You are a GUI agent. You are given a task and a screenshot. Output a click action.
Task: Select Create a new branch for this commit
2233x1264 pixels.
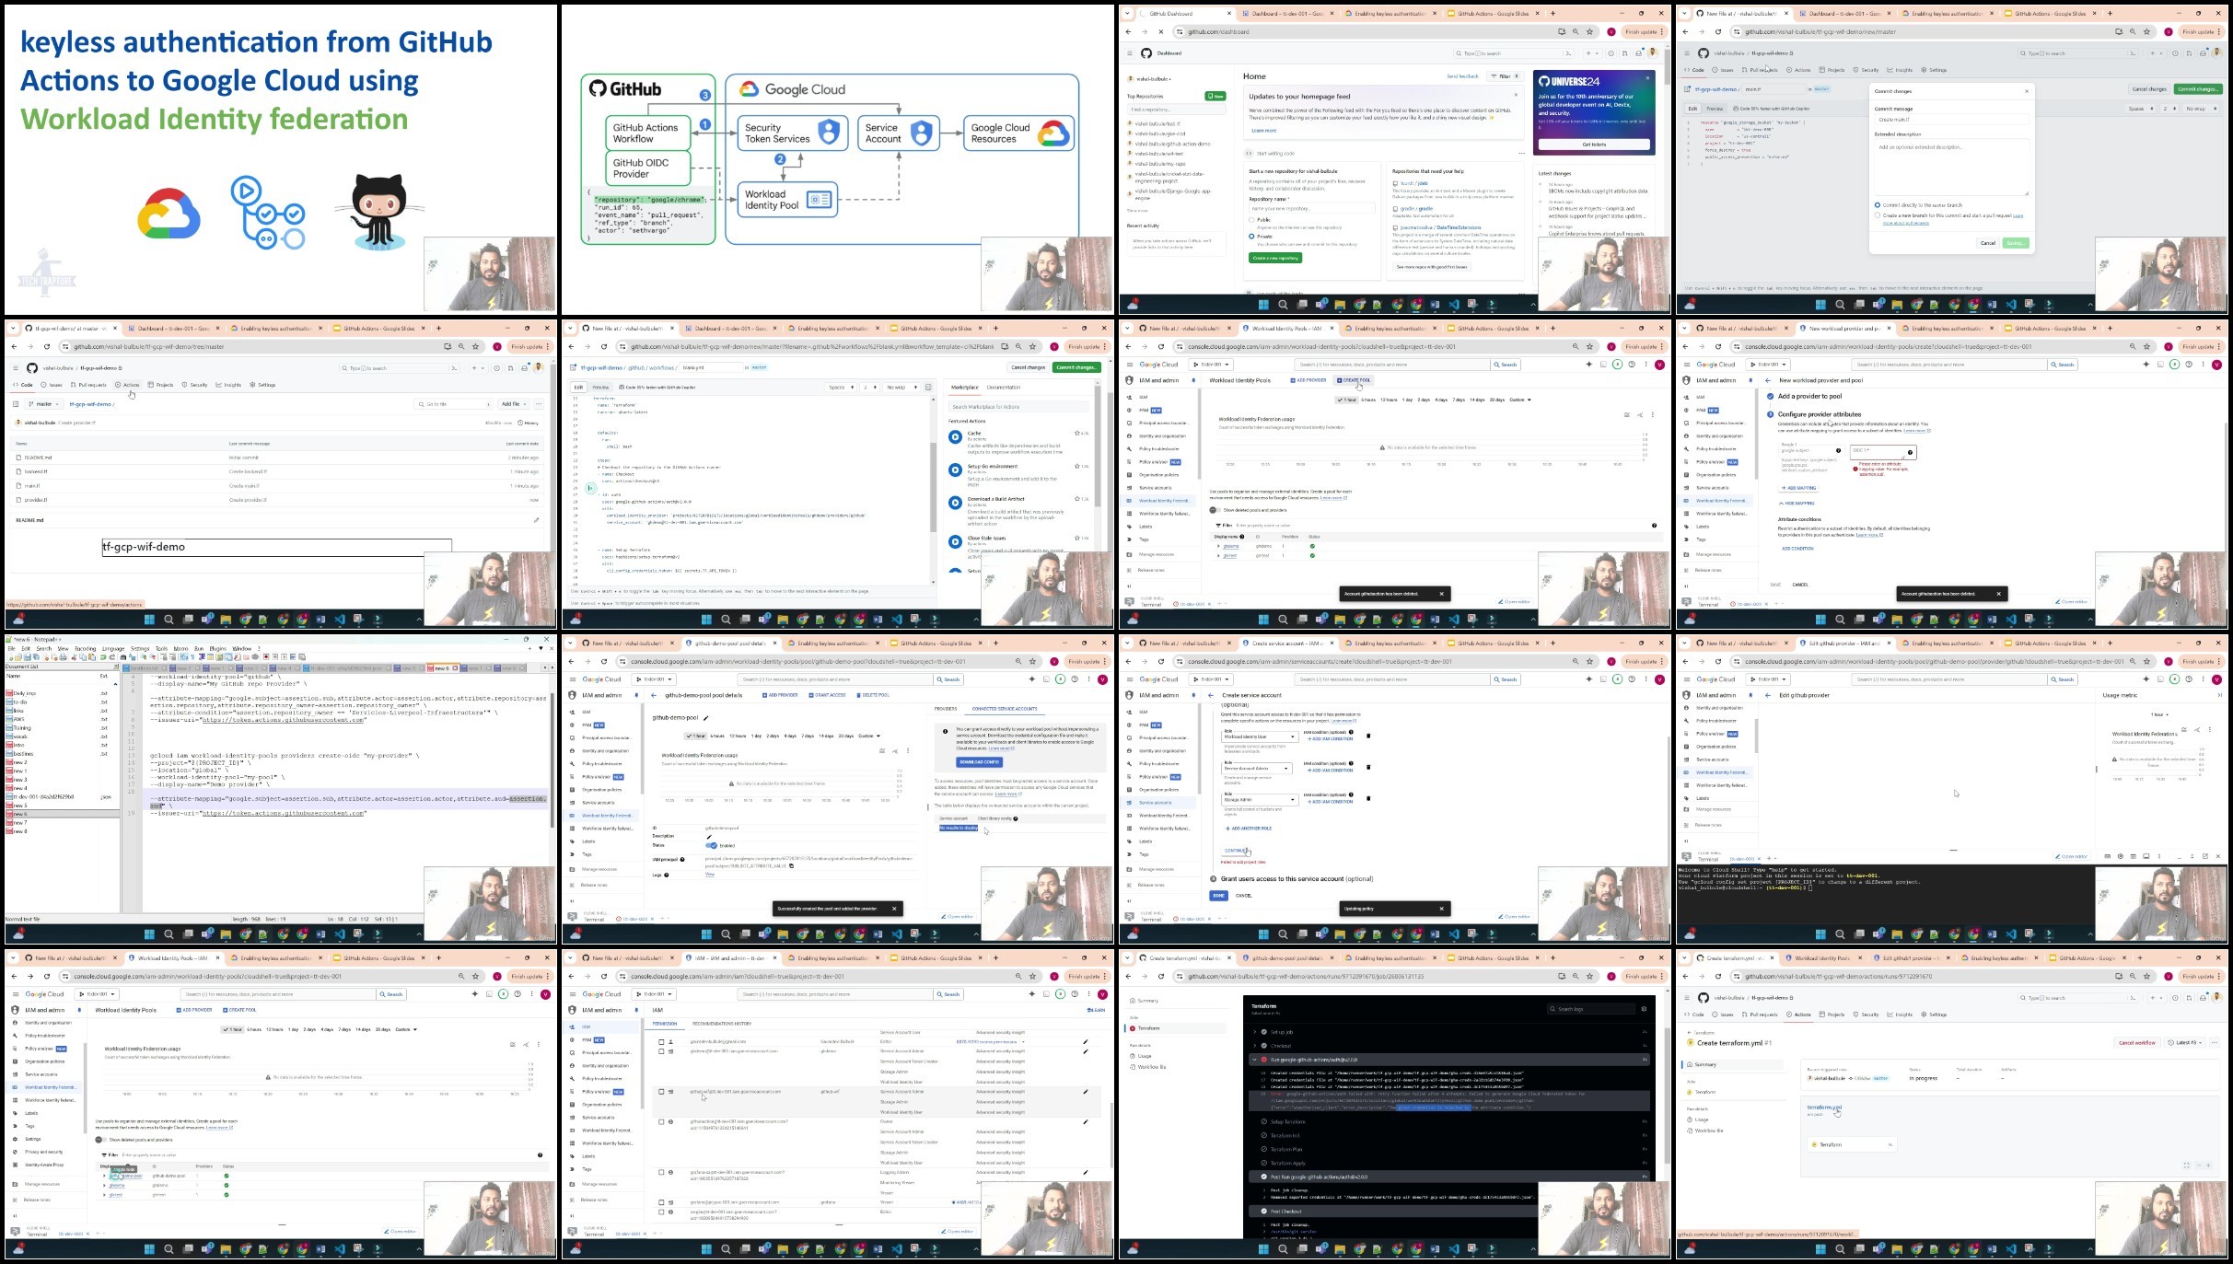pos(1878,215)
